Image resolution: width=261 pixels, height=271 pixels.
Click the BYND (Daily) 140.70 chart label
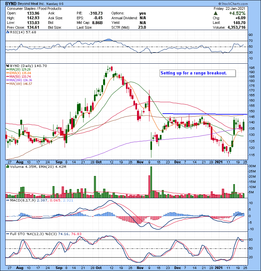pyautogui.click(x=28, y=66)
